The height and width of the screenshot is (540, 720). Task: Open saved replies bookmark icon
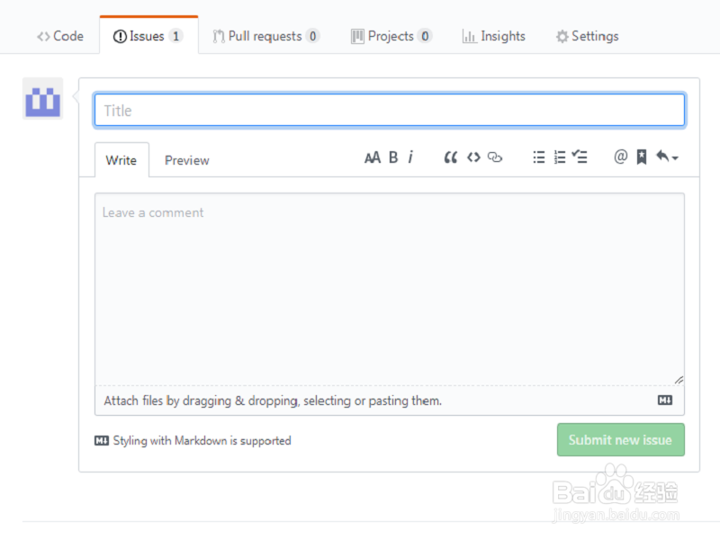641,157
